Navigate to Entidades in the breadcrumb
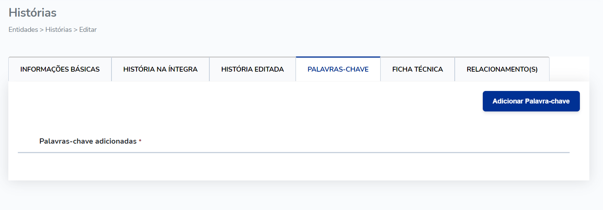603x210 pixels. tap(23, 30)
